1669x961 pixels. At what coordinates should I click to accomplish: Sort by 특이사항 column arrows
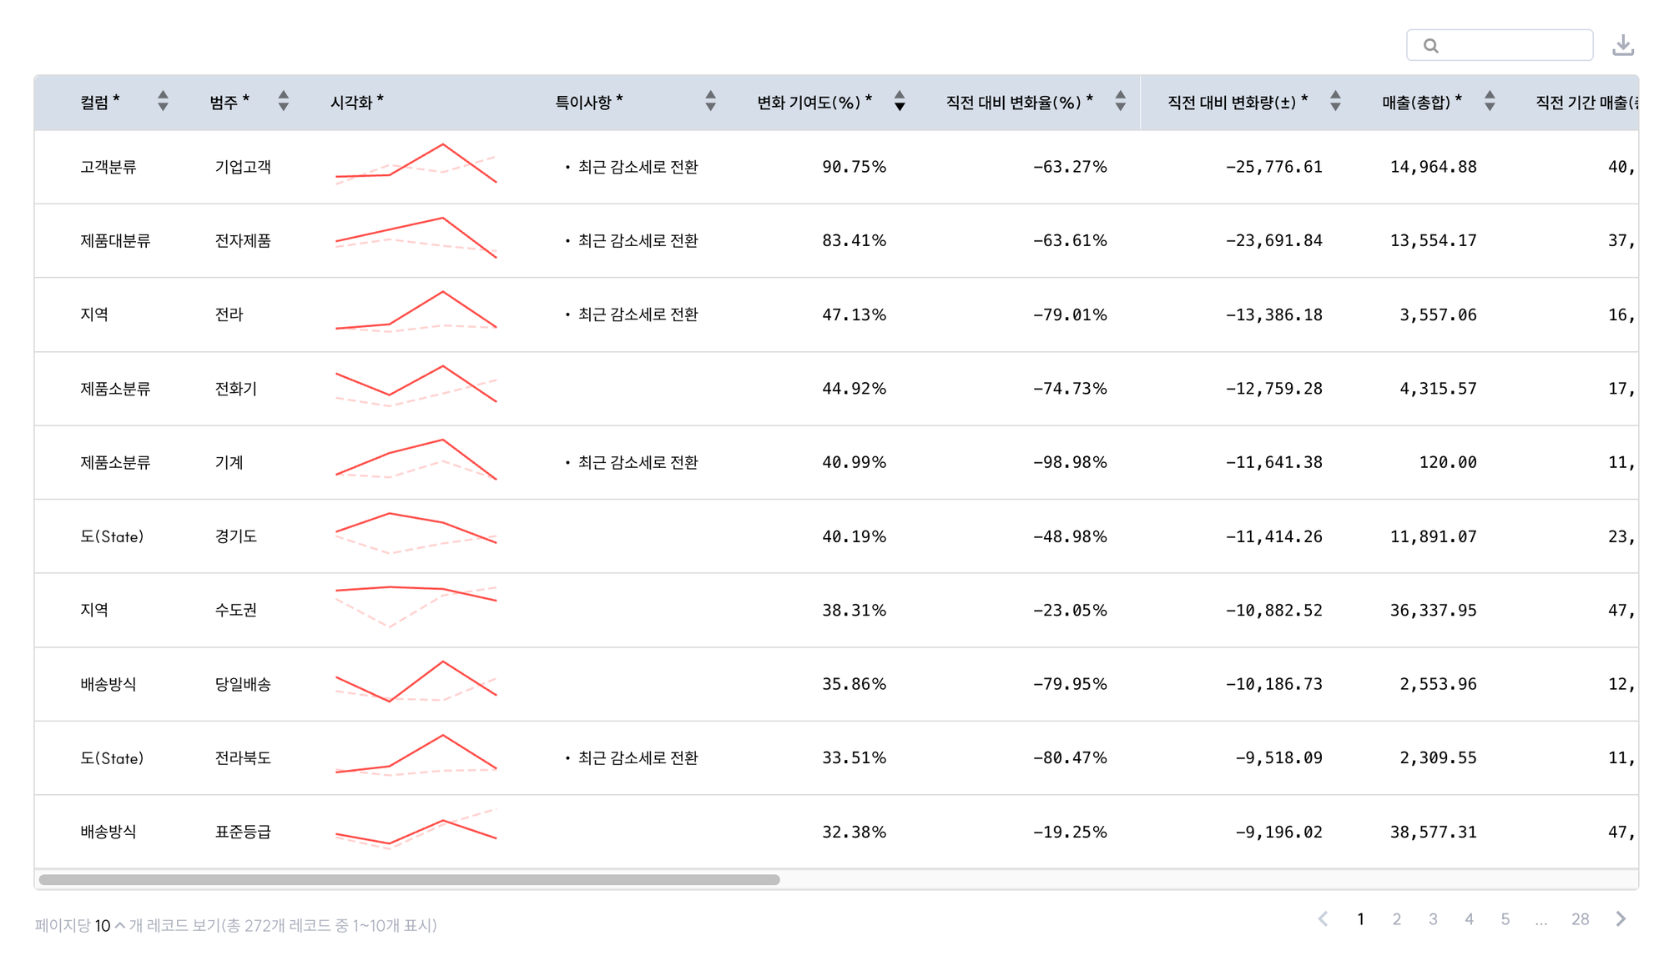(710, 101)
